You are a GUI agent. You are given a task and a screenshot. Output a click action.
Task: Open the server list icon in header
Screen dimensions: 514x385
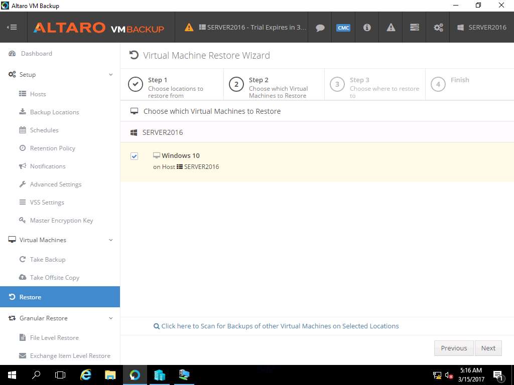(414, 28)
